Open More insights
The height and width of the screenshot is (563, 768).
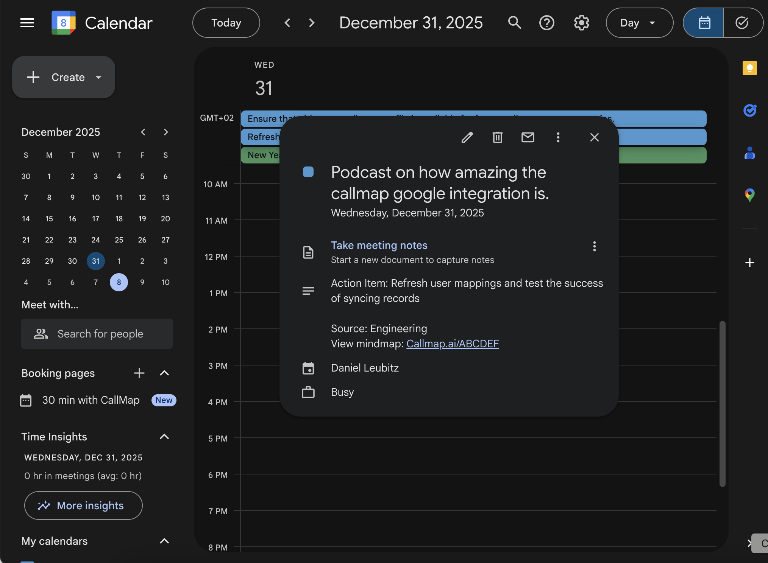coord(83,505)
